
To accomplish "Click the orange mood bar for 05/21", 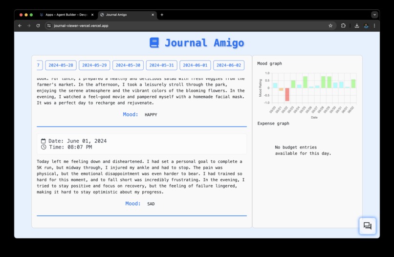I will click(x=281, y=89).
